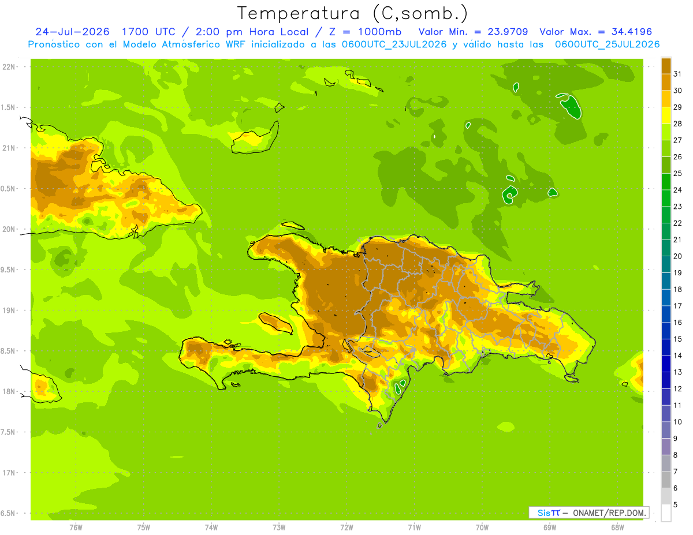Pick the legend swatch between 25 and 26
The image size is (693, 535).
666,164
